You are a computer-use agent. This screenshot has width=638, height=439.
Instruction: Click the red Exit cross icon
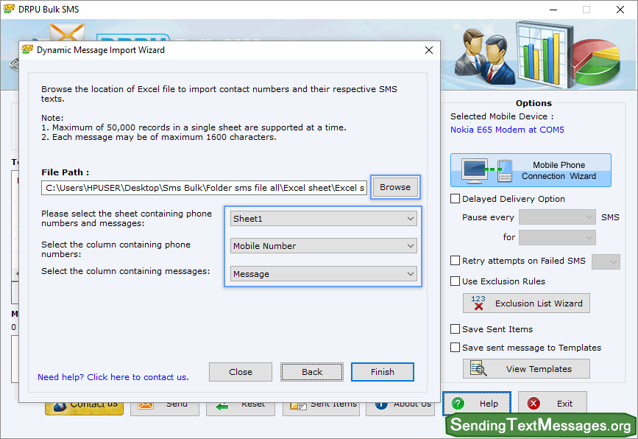coord(534,404)
